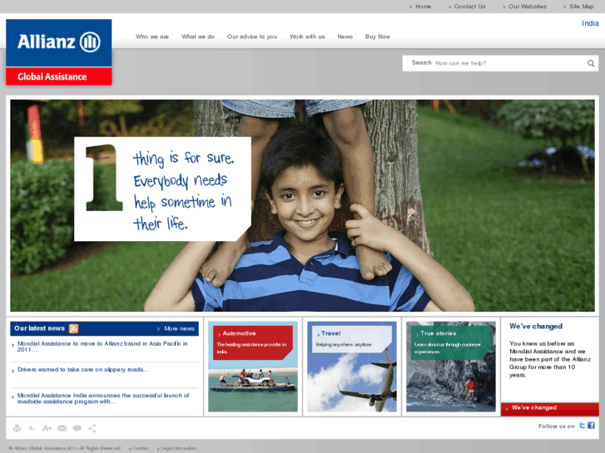The image size is (605, 453).
Task: Click the Our latest news heading
Action: pos(39,328)
